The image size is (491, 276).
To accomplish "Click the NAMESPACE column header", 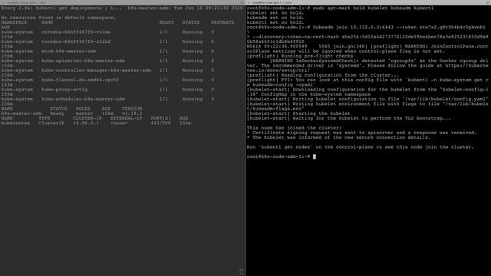I will pos(14,22).
